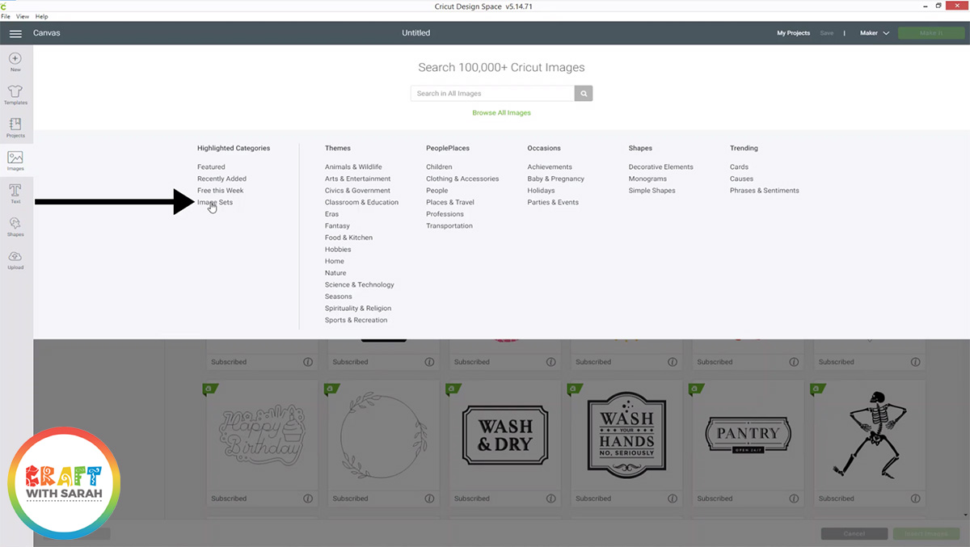Open the View menu
The width and height of the screenshot is (970, 547).
pos(22,15)
